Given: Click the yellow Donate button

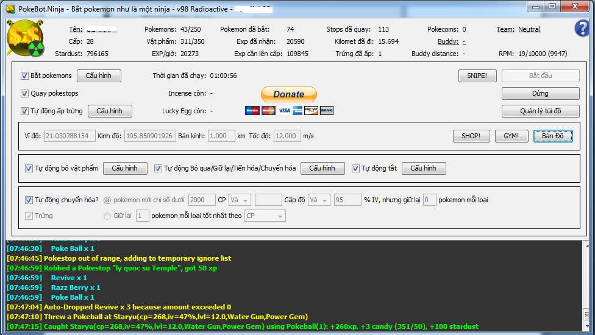Looking at the screenshot, I should coord(289,94).
